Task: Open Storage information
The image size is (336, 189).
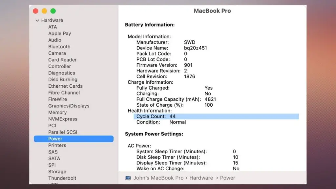Action: click(57, 172)
